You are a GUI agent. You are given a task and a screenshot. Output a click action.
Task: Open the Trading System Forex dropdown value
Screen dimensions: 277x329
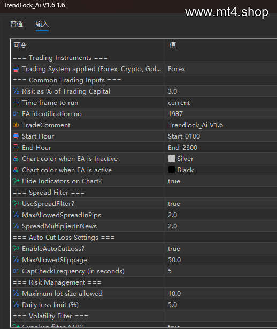(176, 69)
